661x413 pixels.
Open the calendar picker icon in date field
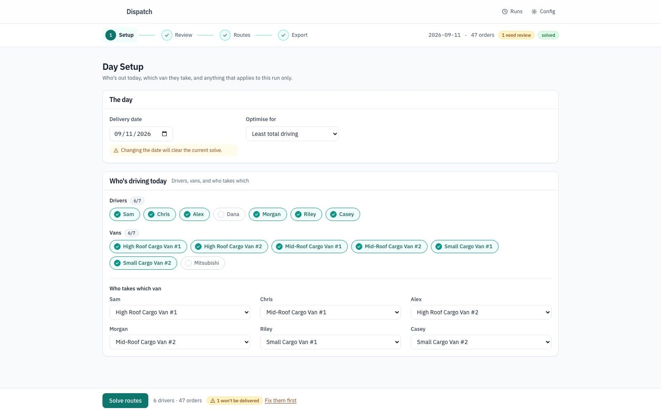coord(164,134)
